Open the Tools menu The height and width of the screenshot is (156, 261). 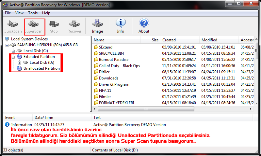(33, 13)
